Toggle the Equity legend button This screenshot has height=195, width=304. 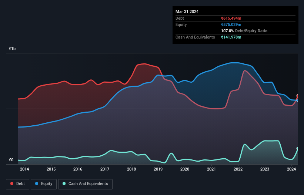pos(44,184)
